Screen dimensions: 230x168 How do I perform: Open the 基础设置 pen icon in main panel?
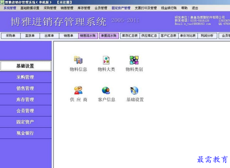coord(134,90)
